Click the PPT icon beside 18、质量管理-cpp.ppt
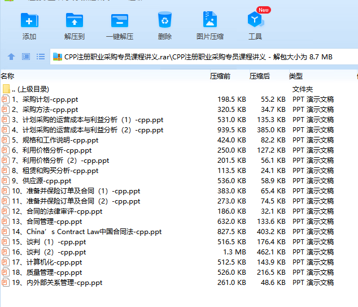 click(6, 273)
